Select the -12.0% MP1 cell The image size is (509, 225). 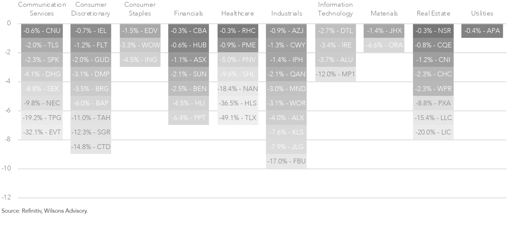335,74
